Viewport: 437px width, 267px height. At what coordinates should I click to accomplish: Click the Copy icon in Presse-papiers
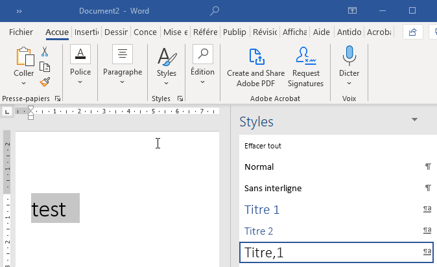tap(45, 67)
